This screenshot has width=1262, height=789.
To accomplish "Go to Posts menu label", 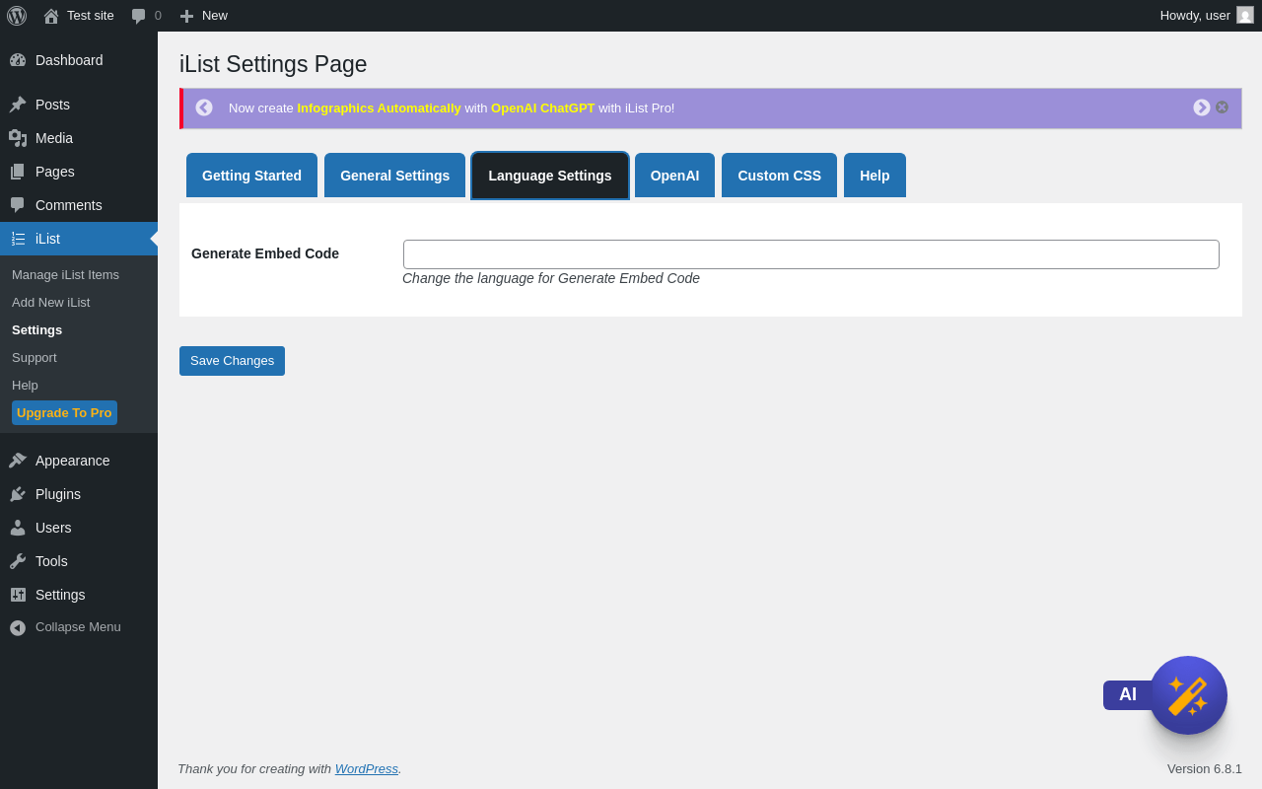I will click(52, 105).
